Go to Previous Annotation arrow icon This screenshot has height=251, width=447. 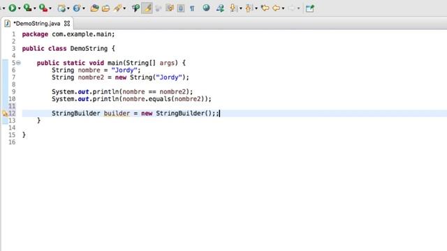(x=249, y=8)
